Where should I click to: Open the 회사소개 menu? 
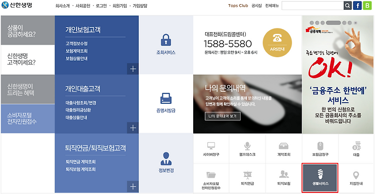63,6
